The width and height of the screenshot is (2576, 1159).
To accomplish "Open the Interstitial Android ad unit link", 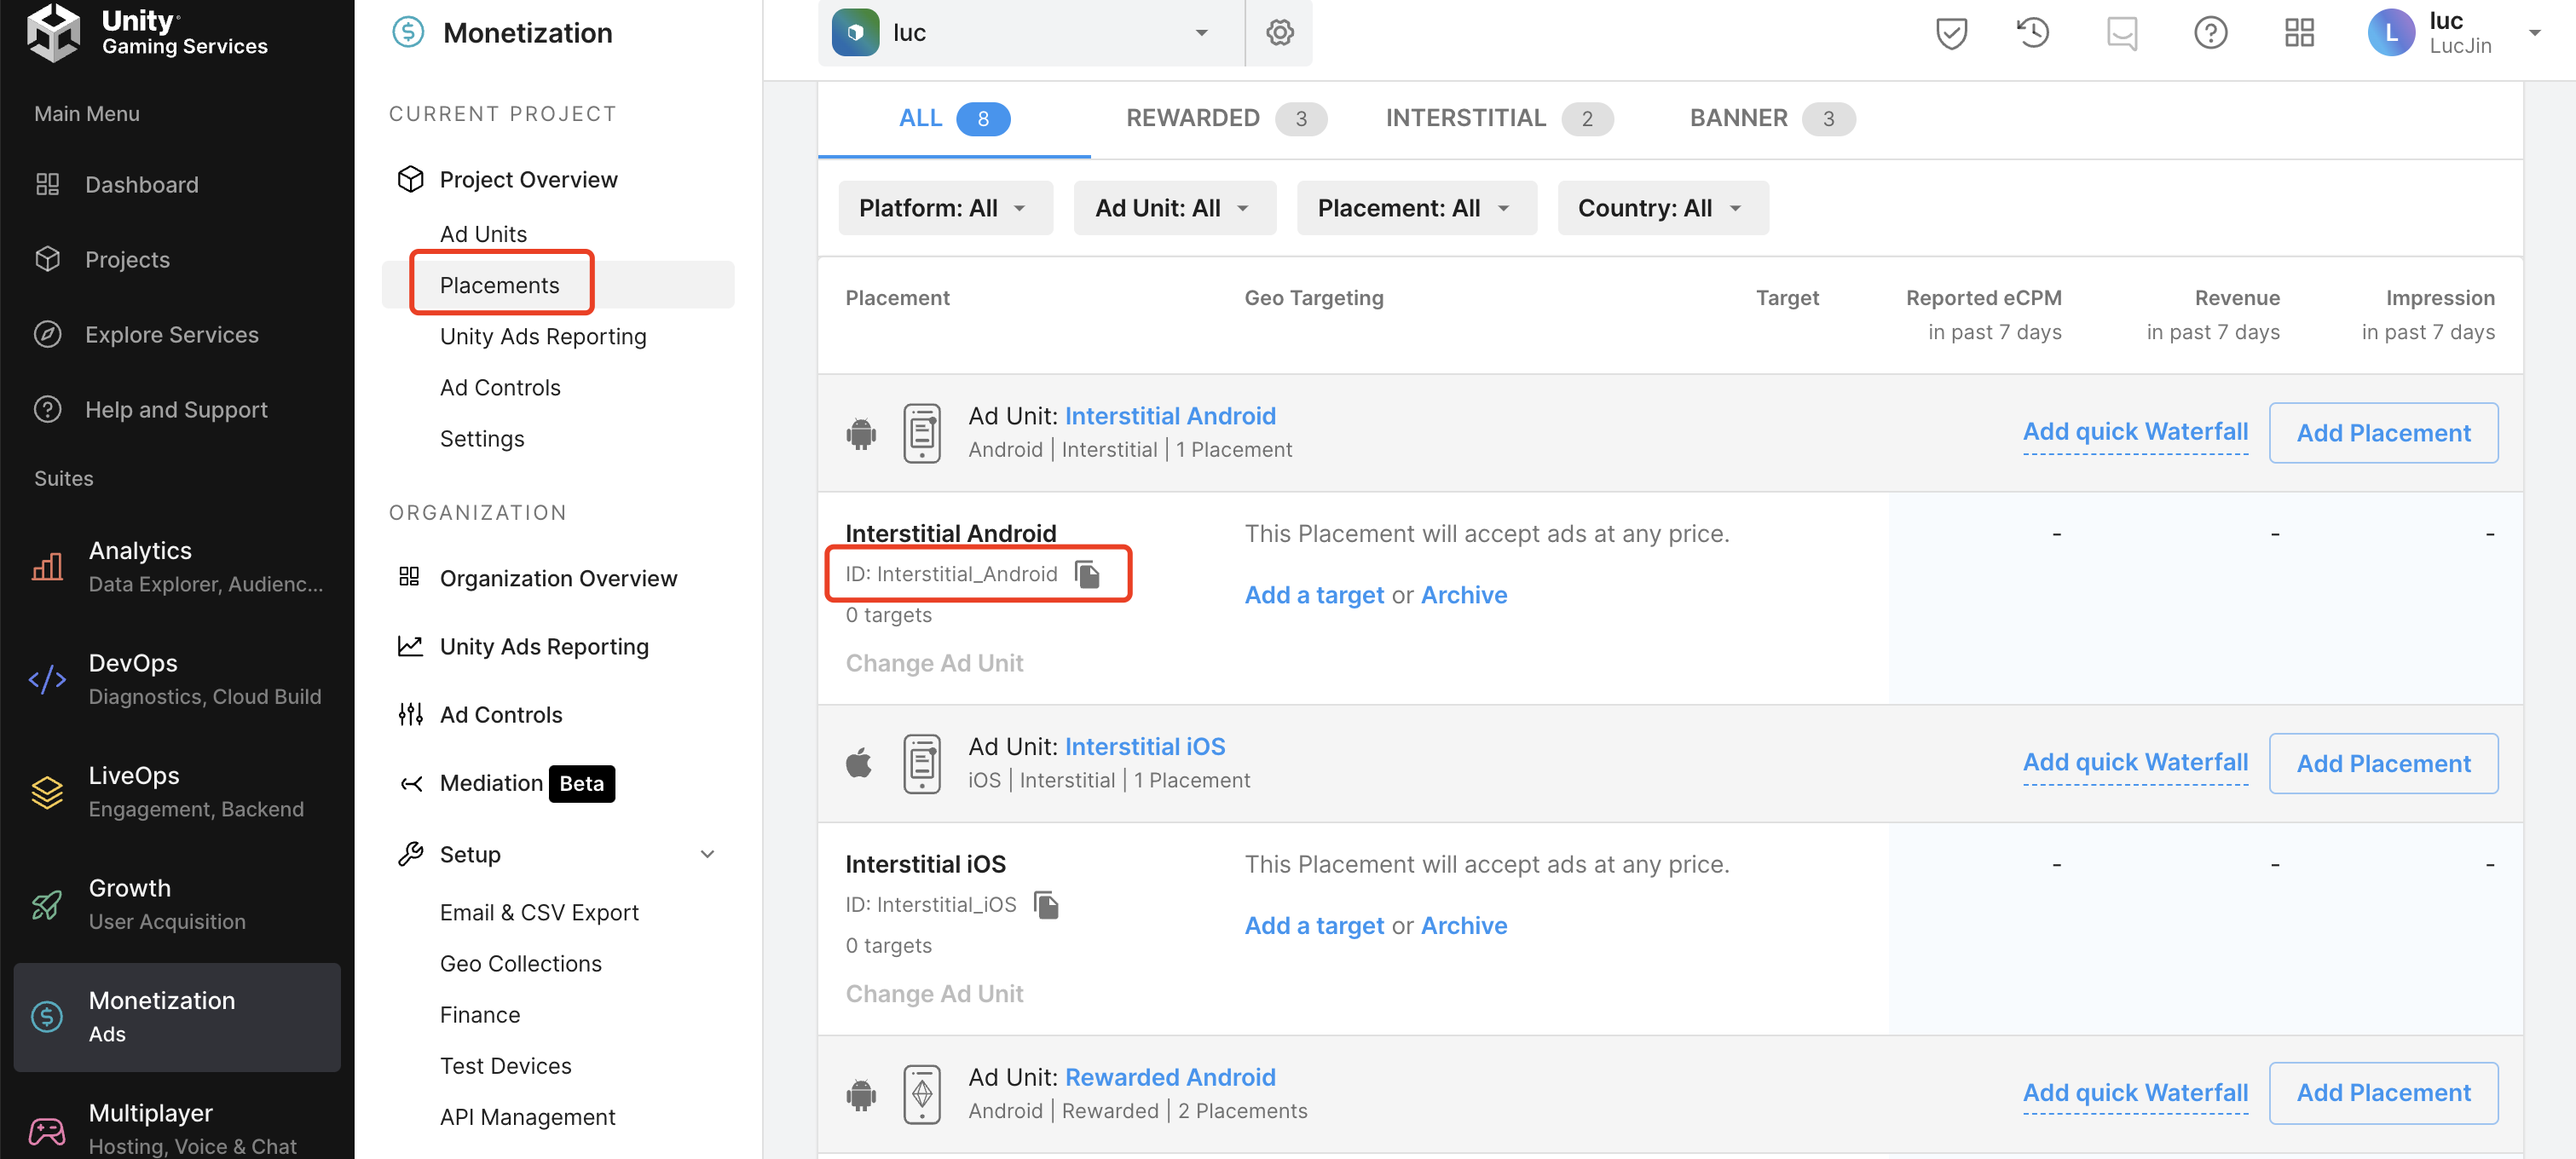I will 1170,415.
